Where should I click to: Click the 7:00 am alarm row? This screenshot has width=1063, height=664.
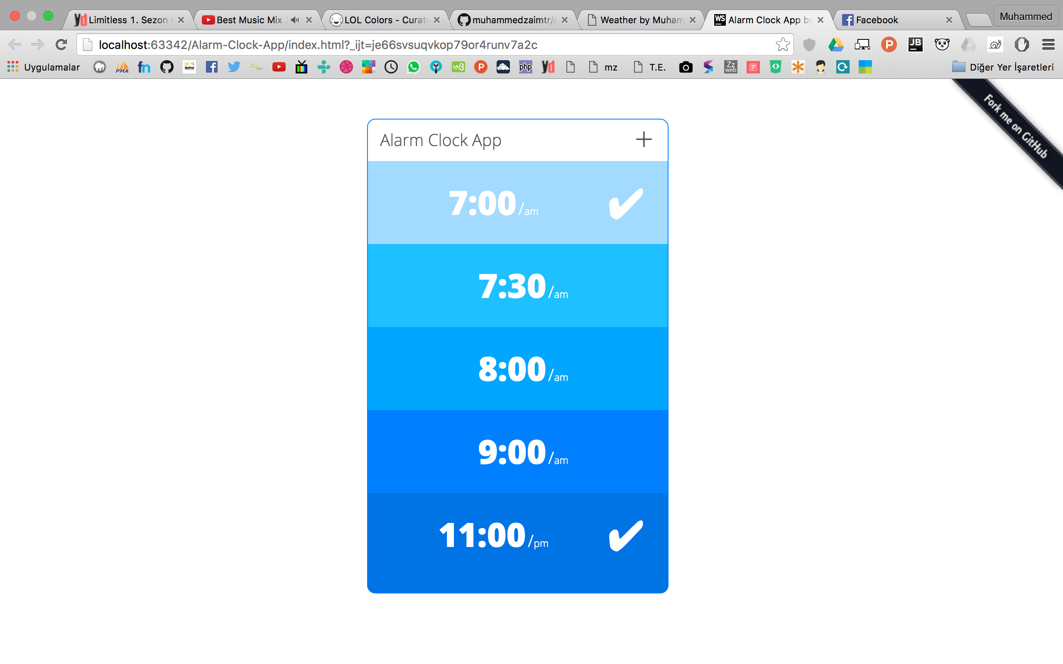point(517,202)
